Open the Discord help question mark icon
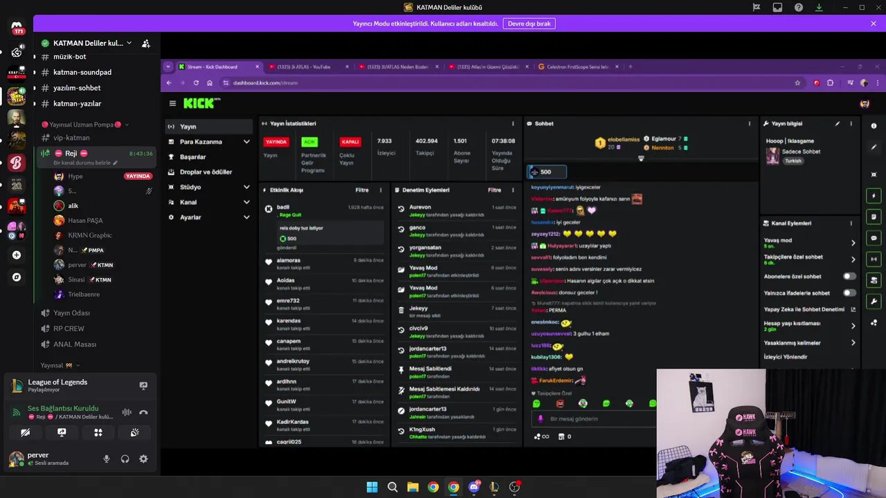The image size is (886, 498). tap(799, 7)
